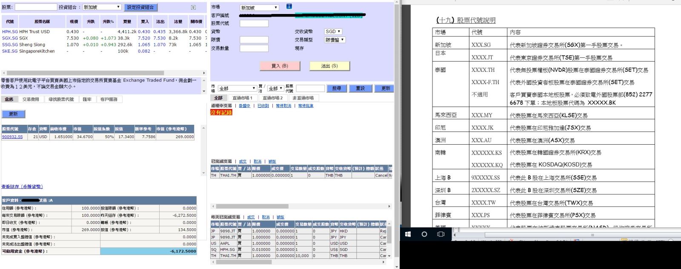
Task: Open the 900932.SS holding link
Action: tap(12, 137)
